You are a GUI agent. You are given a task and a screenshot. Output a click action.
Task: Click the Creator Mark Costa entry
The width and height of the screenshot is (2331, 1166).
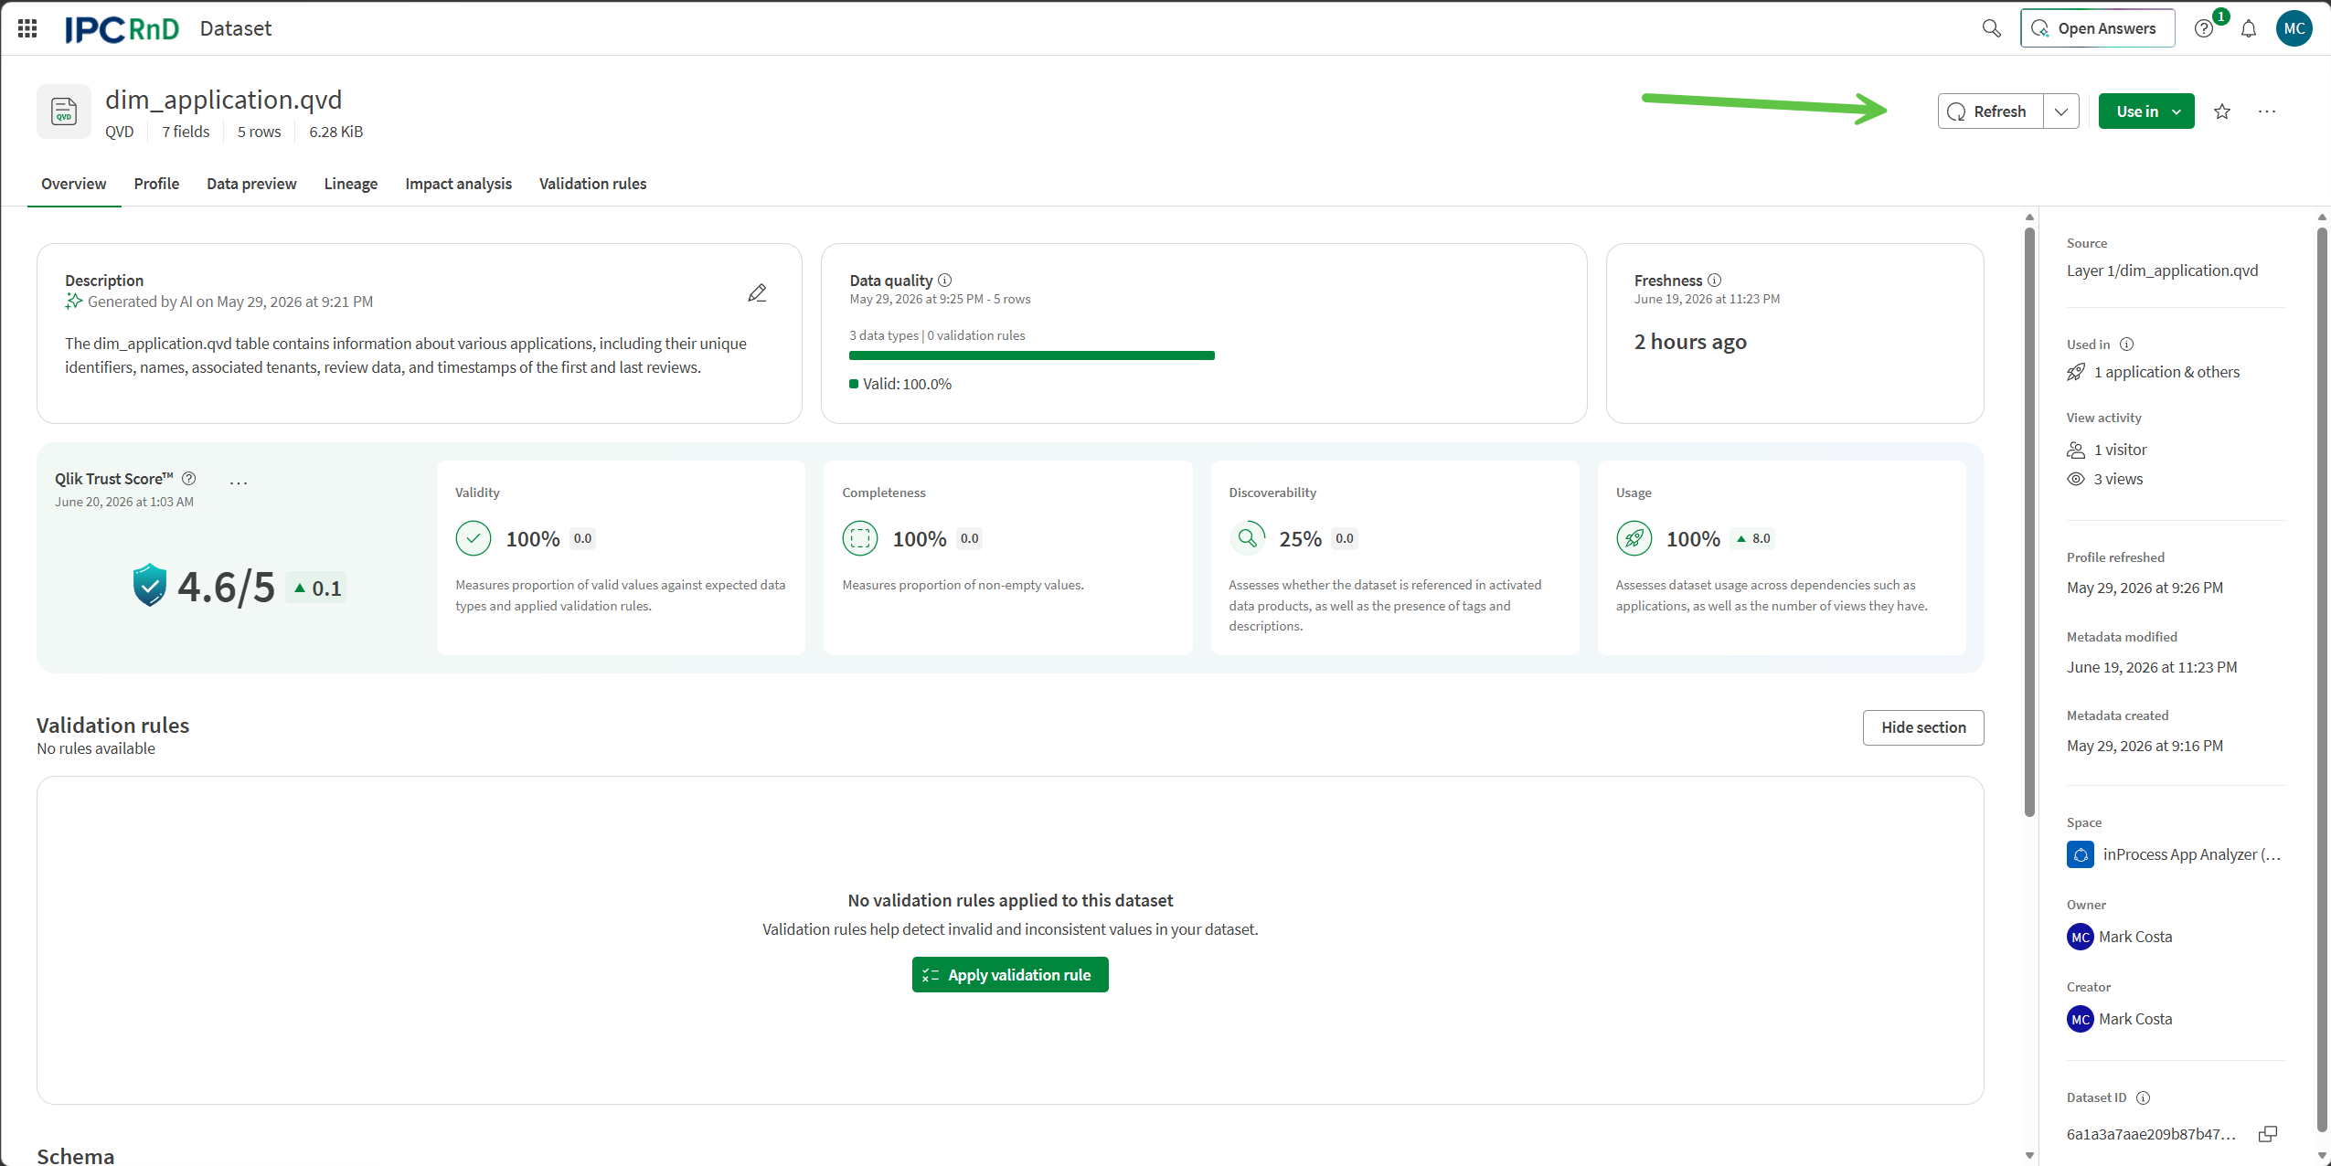pos(2120,1019)
